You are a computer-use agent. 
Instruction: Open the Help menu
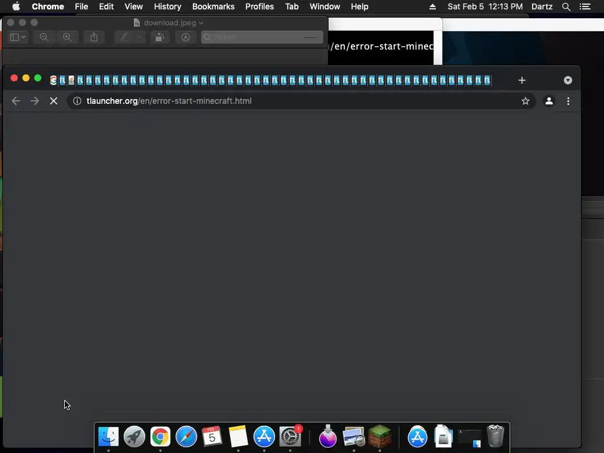(x=359, y=6)
